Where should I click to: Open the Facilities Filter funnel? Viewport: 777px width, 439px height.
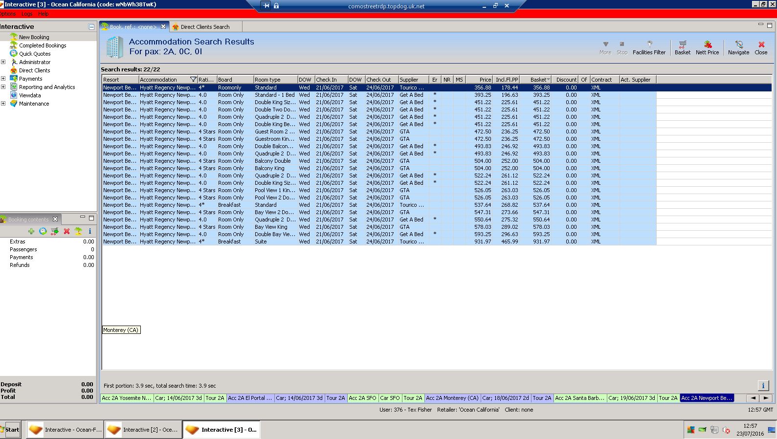point(649,47)
